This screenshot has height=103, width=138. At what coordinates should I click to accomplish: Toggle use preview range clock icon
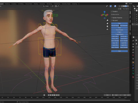[113, 95]
